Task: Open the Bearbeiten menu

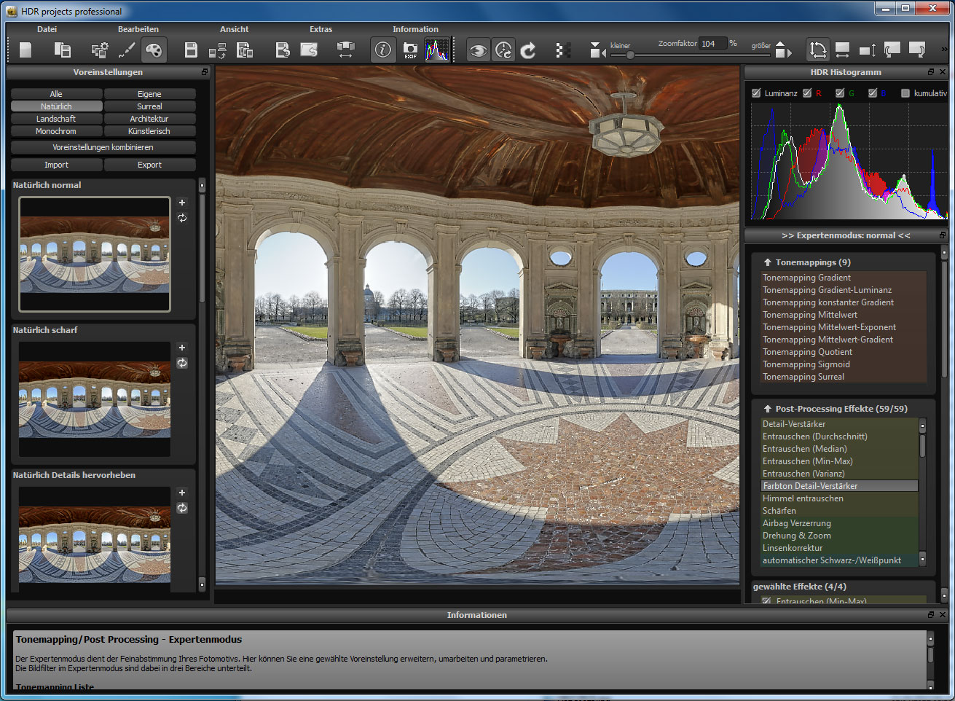Action: pyautogui.click(x=138, y=29)
